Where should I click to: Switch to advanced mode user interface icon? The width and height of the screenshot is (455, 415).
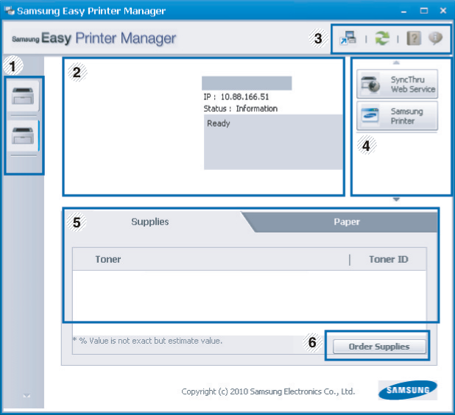[x=348, y=38]
